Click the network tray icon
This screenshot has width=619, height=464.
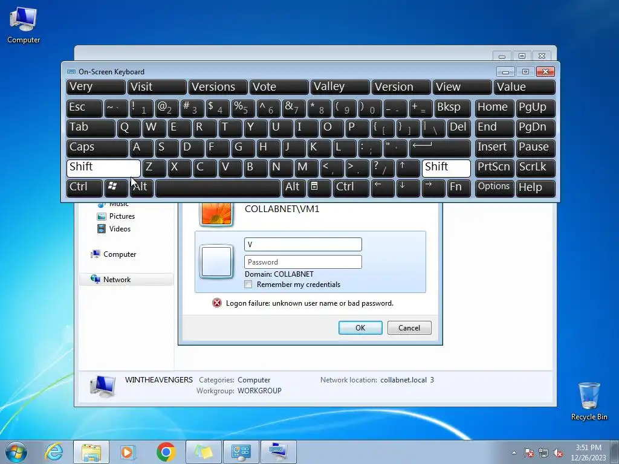click(543, 453)
